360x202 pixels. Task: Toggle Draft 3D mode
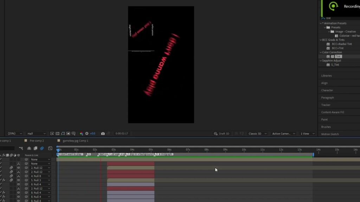[221, 134]
